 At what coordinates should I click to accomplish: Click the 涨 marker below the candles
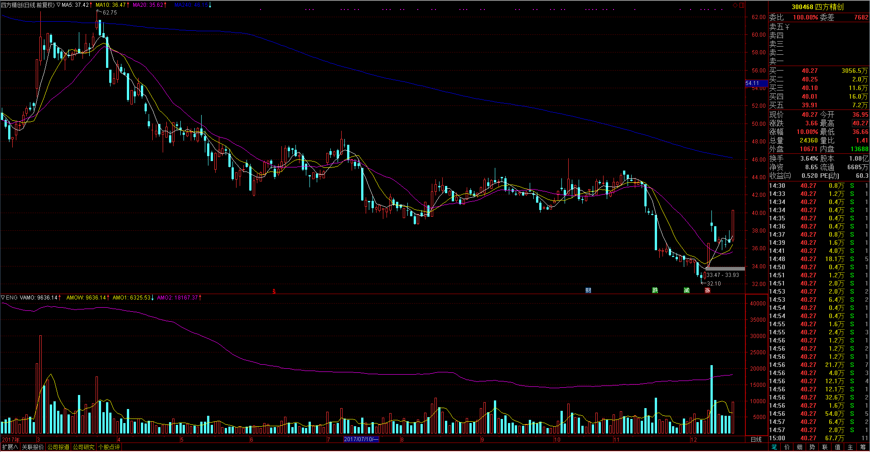pos(707,290)
